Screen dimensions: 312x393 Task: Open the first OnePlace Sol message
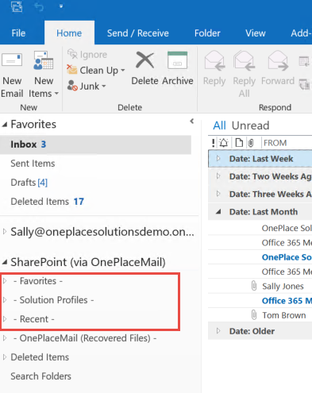click(287, 228)
